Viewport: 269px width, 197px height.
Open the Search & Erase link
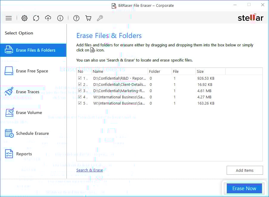[89, 170]
